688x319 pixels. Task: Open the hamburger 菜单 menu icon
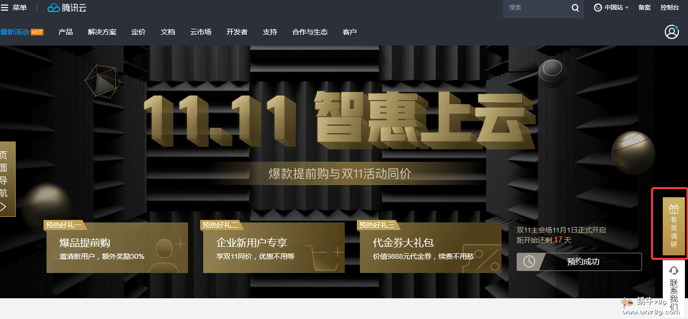click(5, 8)
